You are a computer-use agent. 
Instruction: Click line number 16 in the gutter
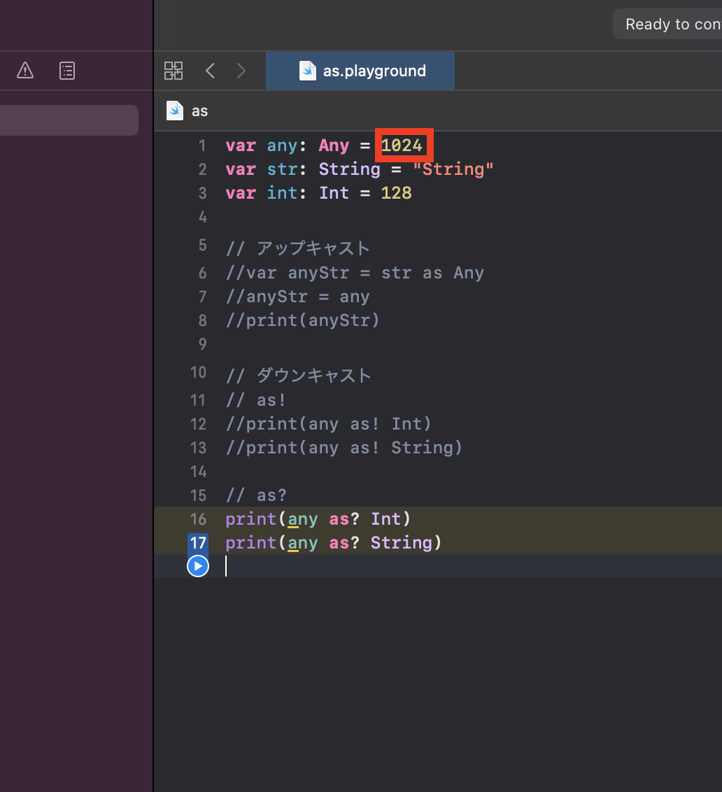(x=198, y=519)
